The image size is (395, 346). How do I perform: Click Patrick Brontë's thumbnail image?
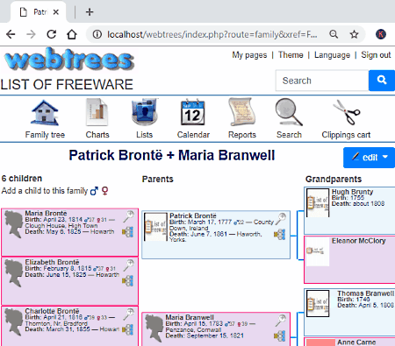(x=155, y=227)
